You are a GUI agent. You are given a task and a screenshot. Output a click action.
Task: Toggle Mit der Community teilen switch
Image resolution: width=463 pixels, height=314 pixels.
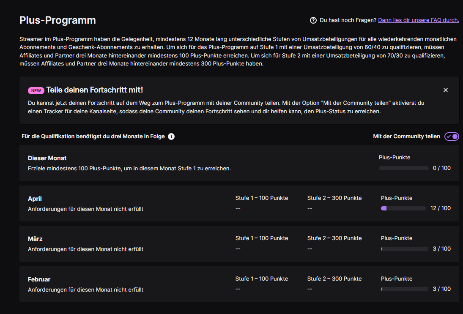(452, 137)
